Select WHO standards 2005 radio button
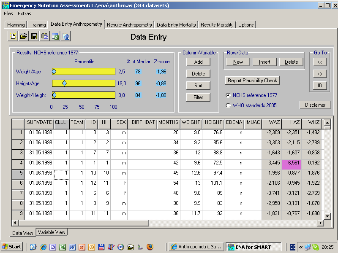Screen dimensions: 338x253 (x=229, y=105)
